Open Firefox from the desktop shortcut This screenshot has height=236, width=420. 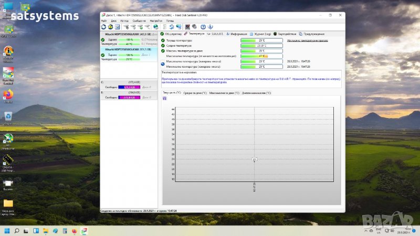pyautogui.click(x=8, y=95)
